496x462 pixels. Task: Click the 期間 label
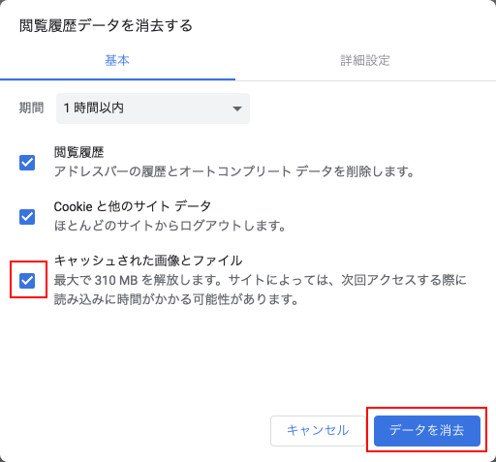(31, 108)
